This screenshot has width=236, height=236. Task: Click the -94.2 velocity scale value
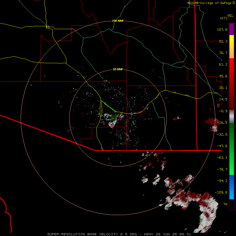coord(222,181)
